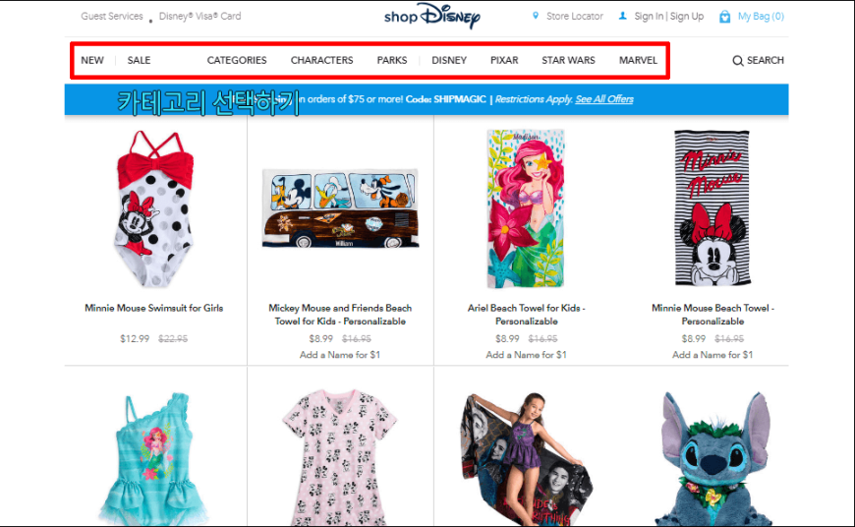Open Stitch plush product image
The width and height of the screenshot is (855, 527).
712,458
